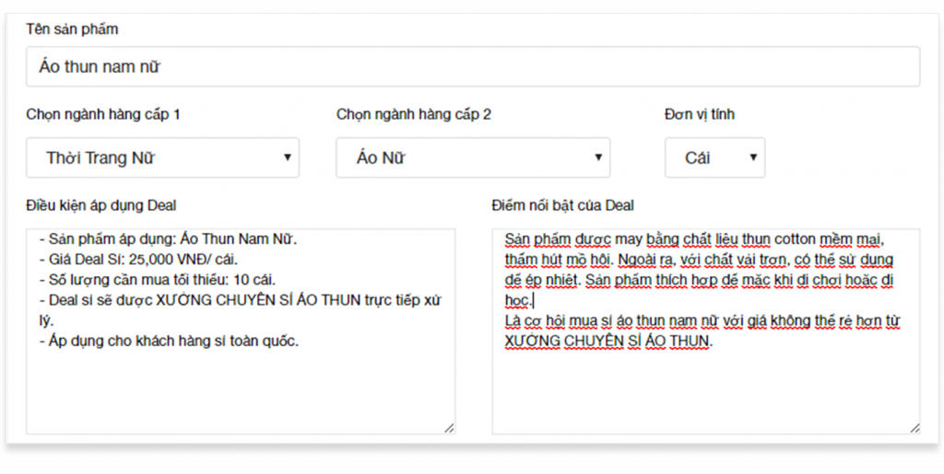
Task: Click the line starting 'Deal sỉ sẽ được XƯỞNG'
Action: coord(241,300)
